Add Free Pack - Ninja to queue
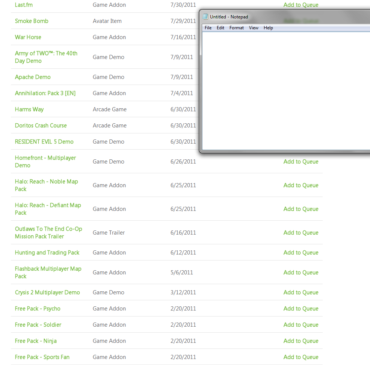Screen dimensions: 370x365 click(301, 341)
